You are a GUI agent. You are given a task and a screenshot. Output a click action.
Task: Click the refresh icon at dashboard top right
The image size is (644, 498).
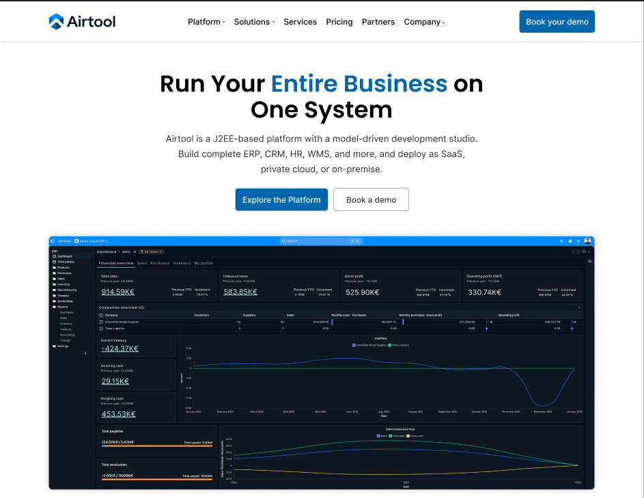pos(584,251)
